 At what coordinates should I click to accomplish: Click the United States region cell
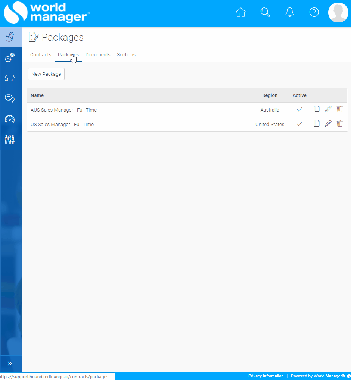point(270,124)
